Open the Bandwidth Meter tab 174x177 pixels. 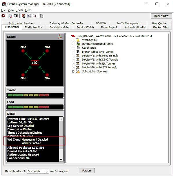coord(59,28)
